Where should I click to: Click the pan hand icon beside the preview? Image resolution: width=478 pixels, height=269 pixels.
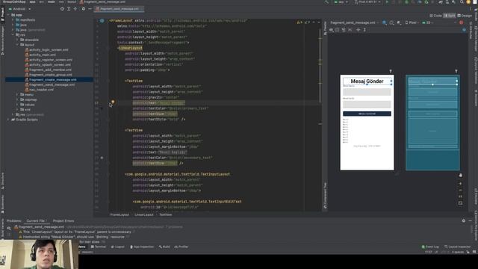[460, 176]
